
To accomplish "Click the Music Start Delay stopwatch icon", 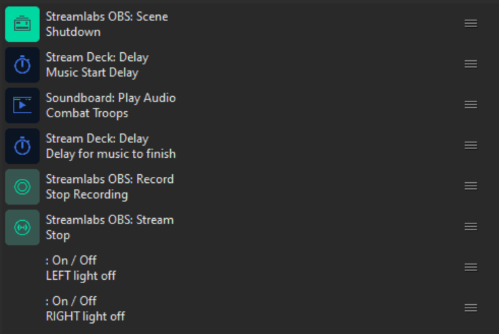I will 22,64.
